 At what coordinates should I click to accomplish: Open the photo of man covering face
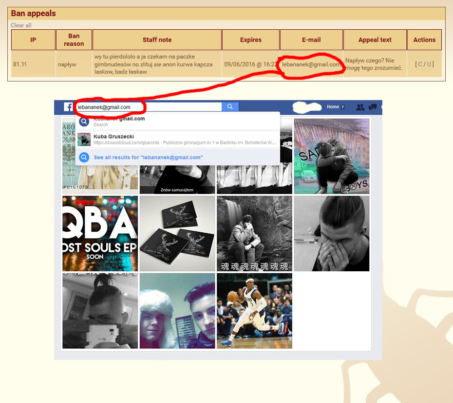(x=332, y=234)
